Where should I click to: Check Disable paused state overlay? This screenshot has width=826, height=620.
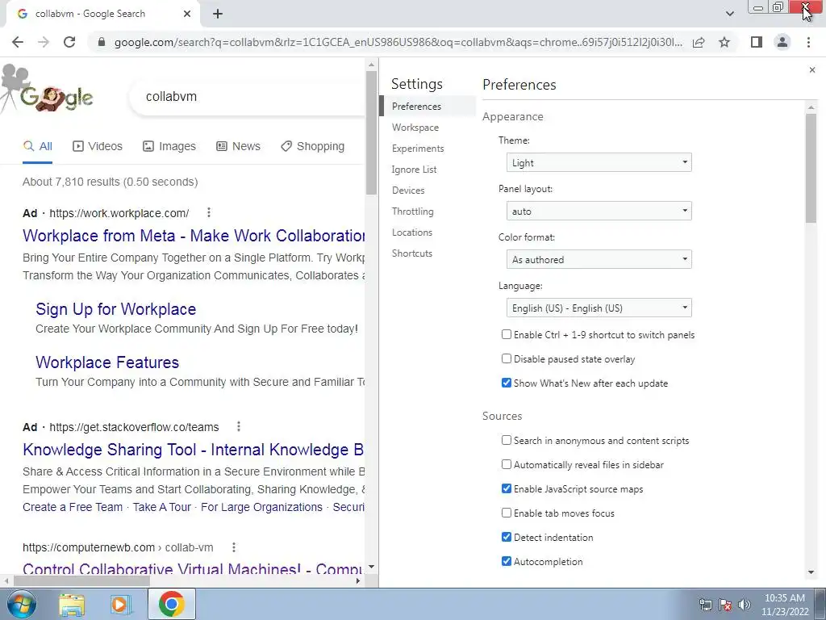pyautogui.click(x=507, y=358)
